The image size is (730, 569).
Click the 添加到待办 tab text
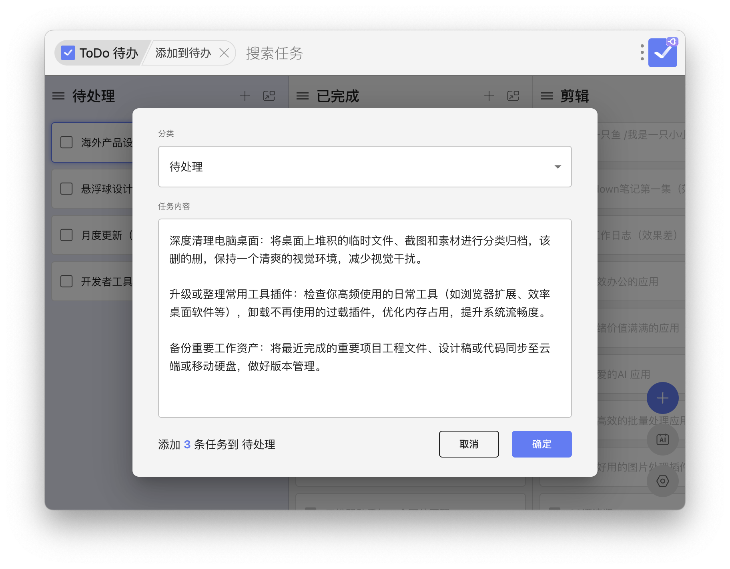tap(183, 53)
